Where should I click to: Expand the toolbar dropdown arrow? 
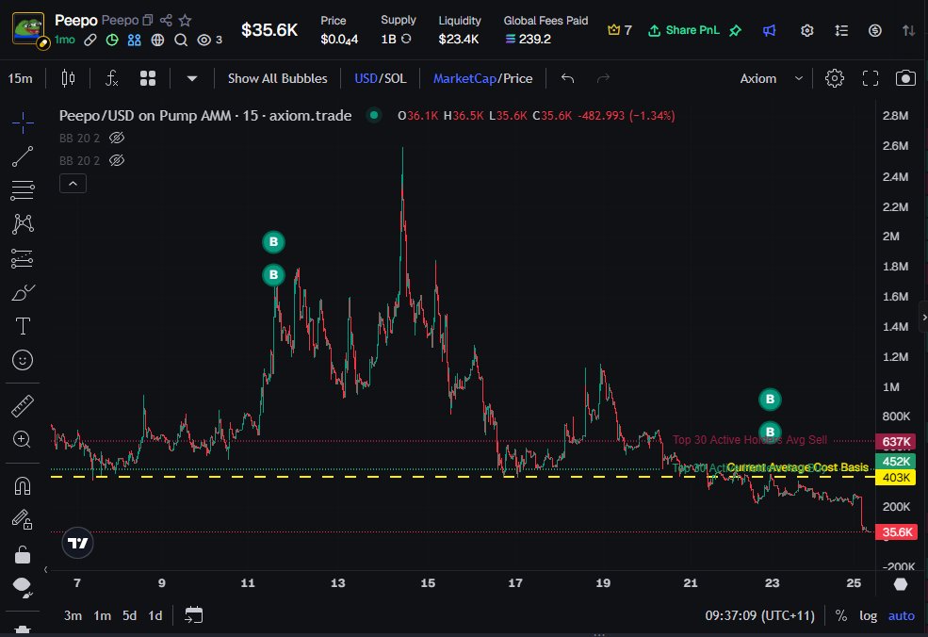point(192,78)
